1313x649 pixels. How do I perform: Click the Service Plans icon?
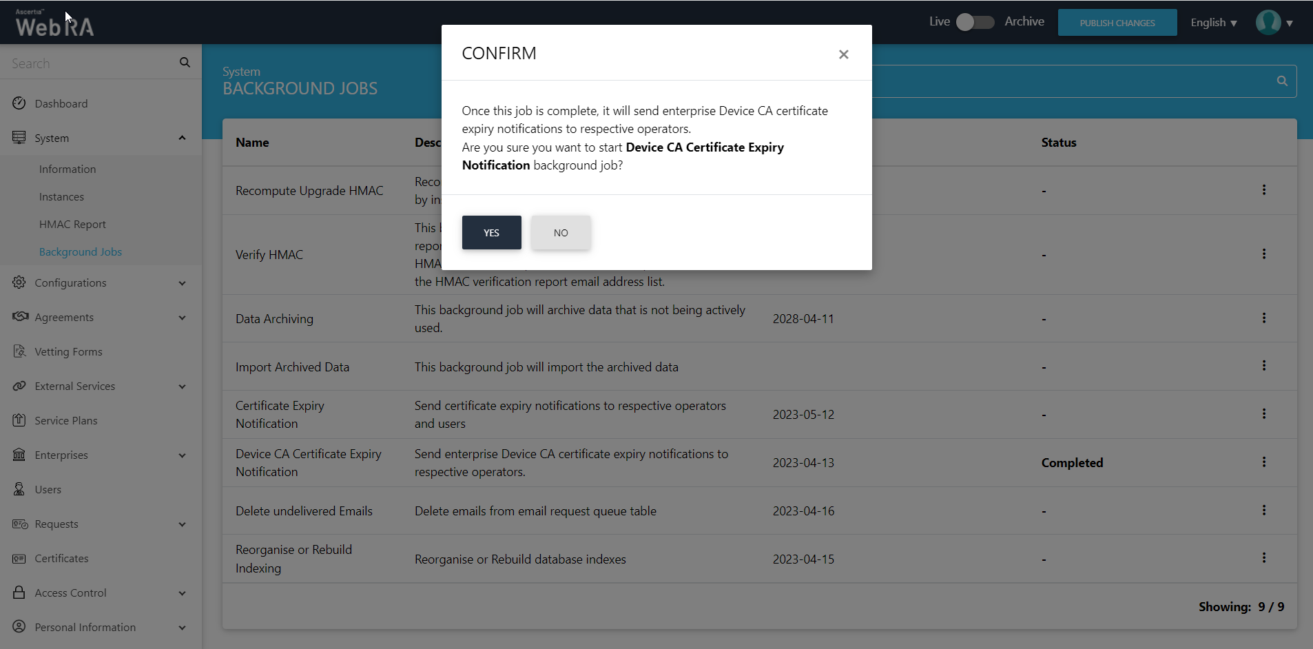pos(19,420)
